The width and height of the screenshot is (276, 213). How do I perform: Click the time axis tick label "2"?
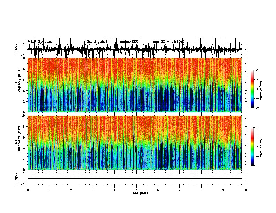pos(71,190)
